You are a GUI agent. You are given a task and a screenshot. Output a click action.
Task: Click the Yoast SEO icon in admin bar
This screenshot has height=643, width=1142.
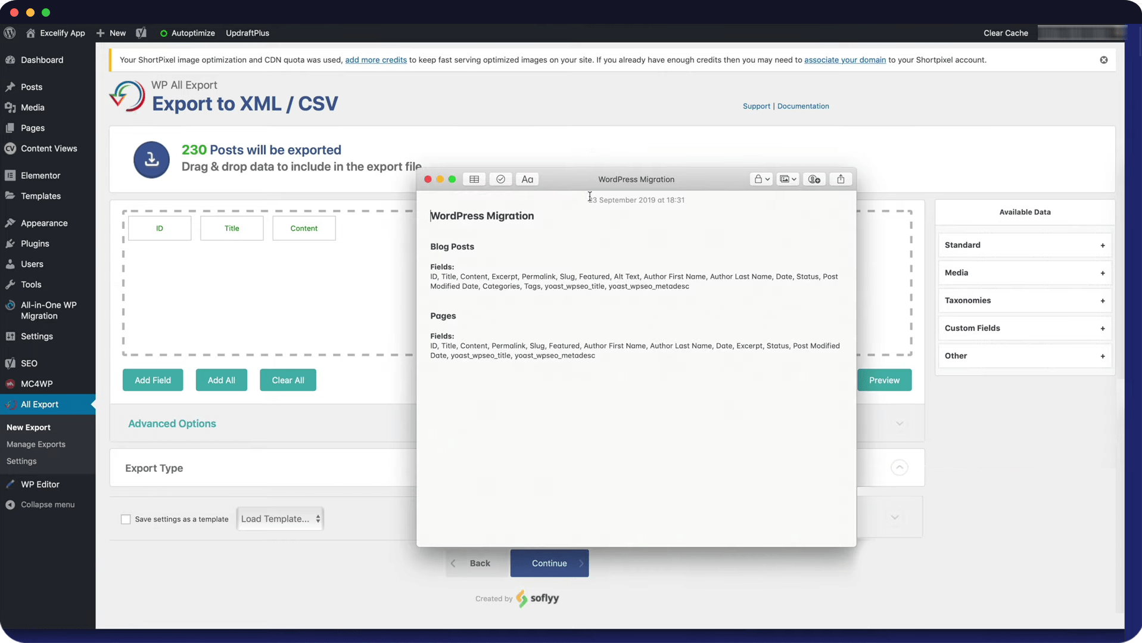tap(141, 33)
